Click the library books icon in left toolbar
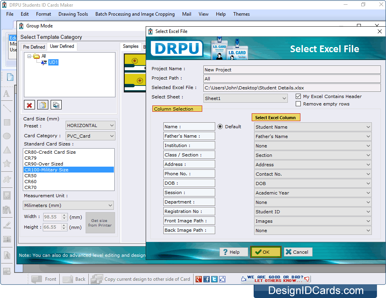Screen dimensions: 386x298 [7, 210]
